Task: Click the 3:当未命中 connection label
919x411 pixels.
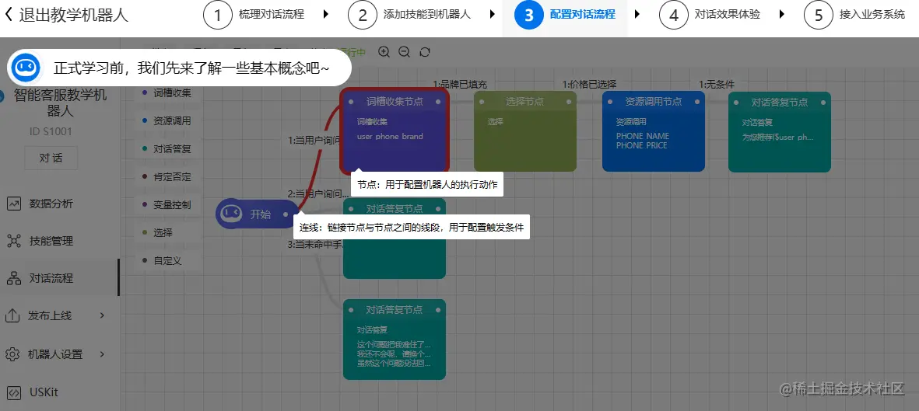Action: tap(316, 245)
